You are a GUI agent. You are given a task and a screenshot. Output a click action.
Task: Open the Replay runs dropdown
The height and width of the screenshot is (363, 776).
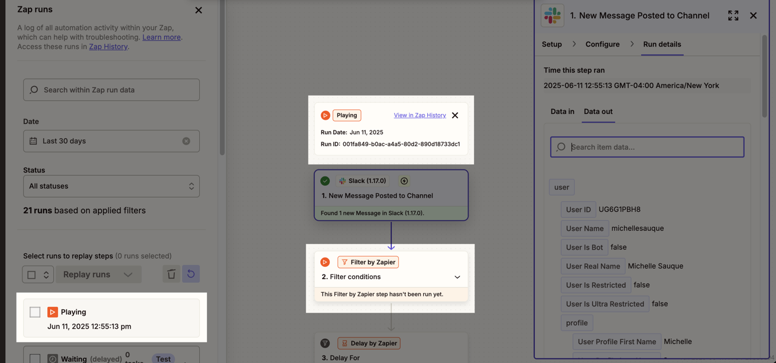tap(98, 274)
